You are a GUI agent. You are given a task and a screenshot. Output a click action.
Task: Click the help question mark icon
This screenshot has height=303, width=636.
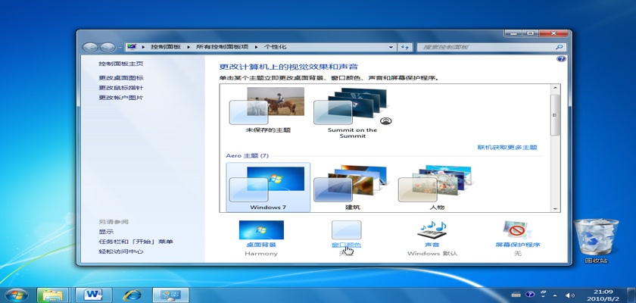[561, 58]
